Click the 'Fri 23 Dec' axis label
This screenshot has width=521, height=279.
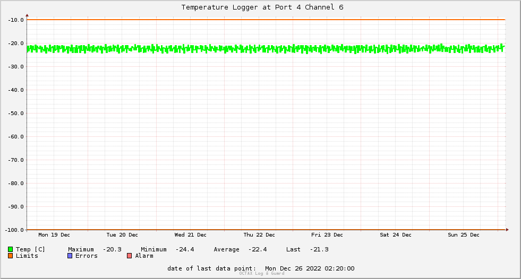(327, 235)
